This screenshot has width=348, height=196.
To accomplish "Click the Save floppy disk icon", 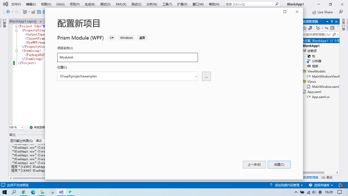I will coord(39,12).
